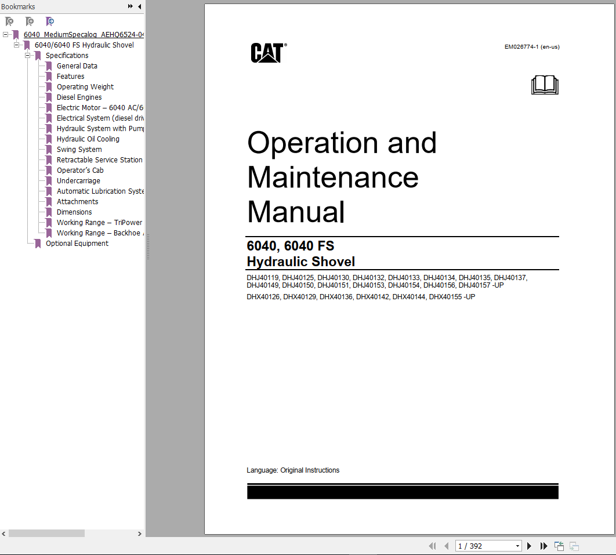Jump to the Hydraulic Oil Cooling bookmark

[x=88, y=139]
